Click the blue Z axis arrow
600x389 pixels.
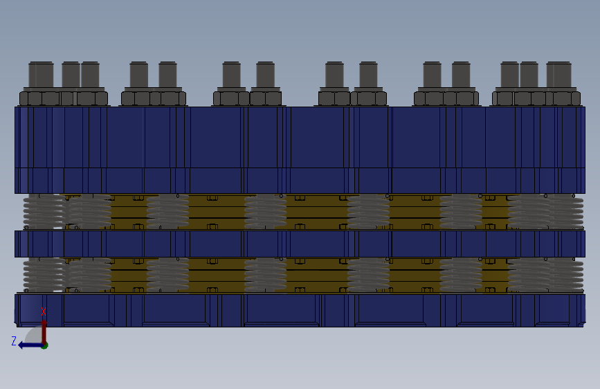[x=30, y=345]
